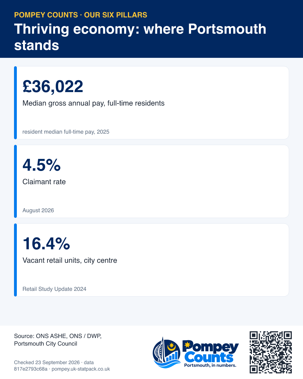Image resolution: width=303 pixels, height=379 pixels.
Task: Click the pompey.uk-statpack.co.uk link text
Action: click(81, 369)
